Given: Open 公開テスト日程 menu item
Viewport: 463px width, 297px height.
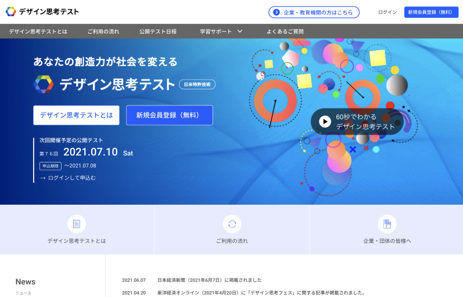Looking at the screenshot, I should tap(158, 31).
